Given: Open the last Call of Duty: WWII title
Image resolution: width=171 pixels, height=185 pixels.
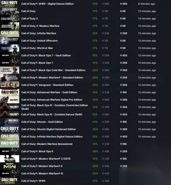Looking at the screenshot, I should 33,181.
